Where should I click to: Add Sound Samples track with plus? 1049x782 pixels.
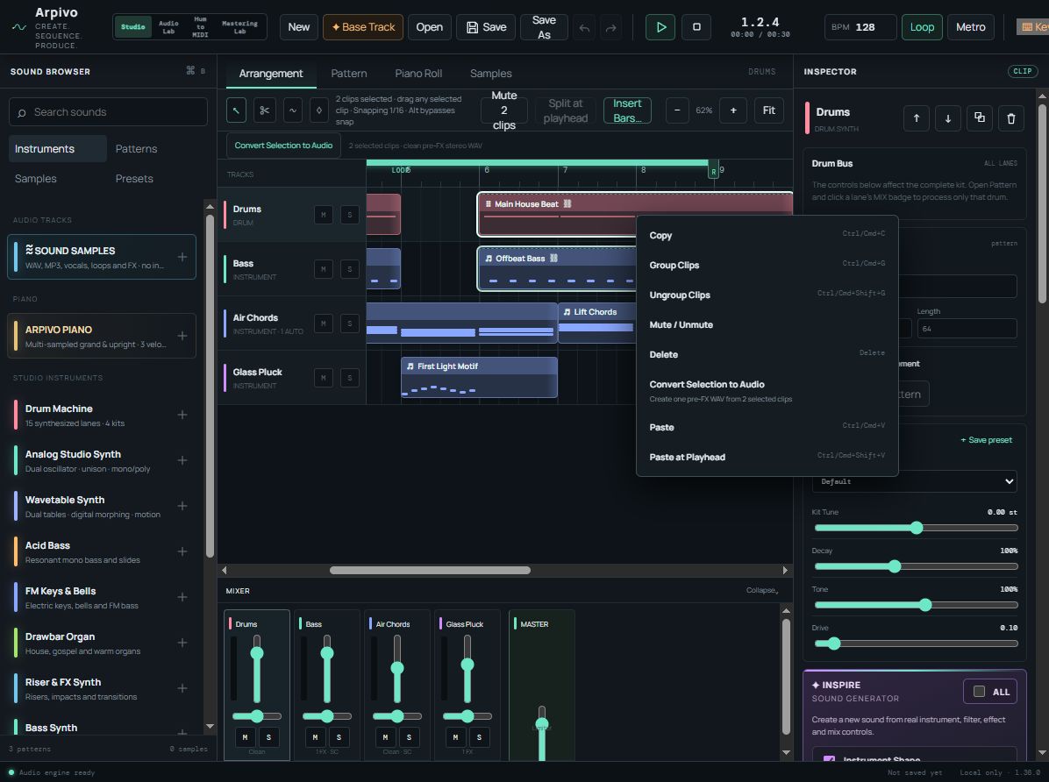pos(182,257)
